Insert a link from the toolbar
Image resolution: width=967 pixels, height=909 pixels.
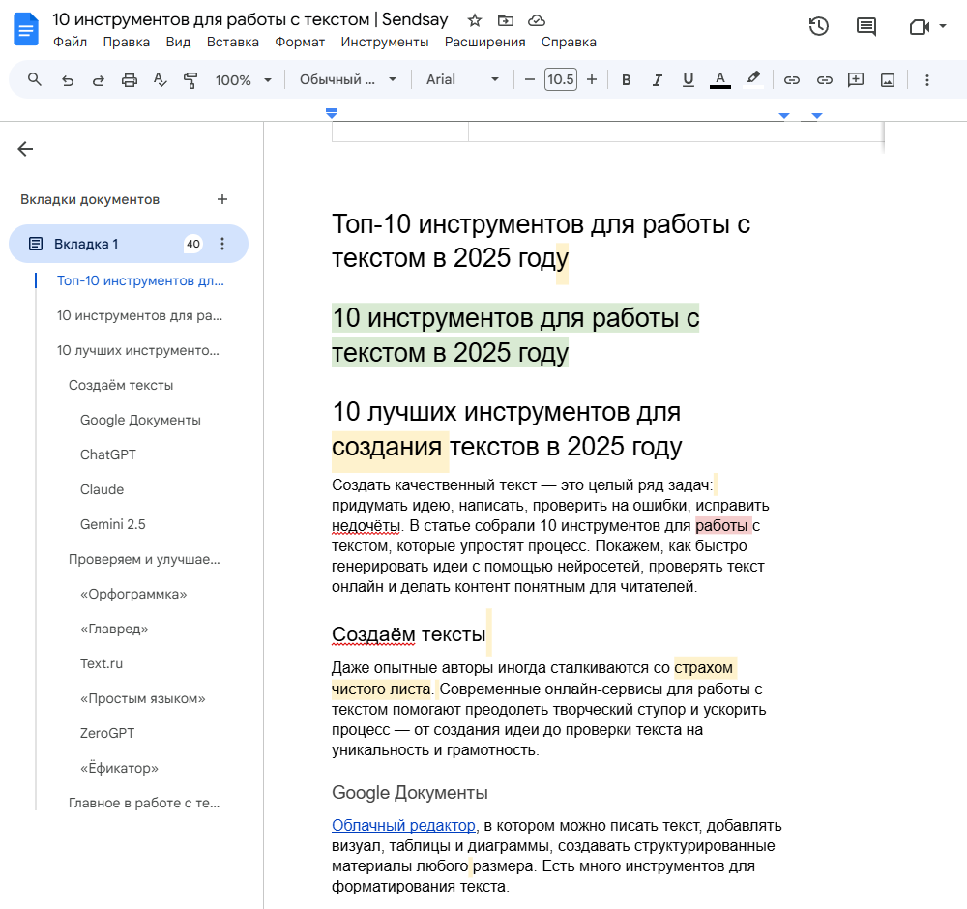pos(791,80)
